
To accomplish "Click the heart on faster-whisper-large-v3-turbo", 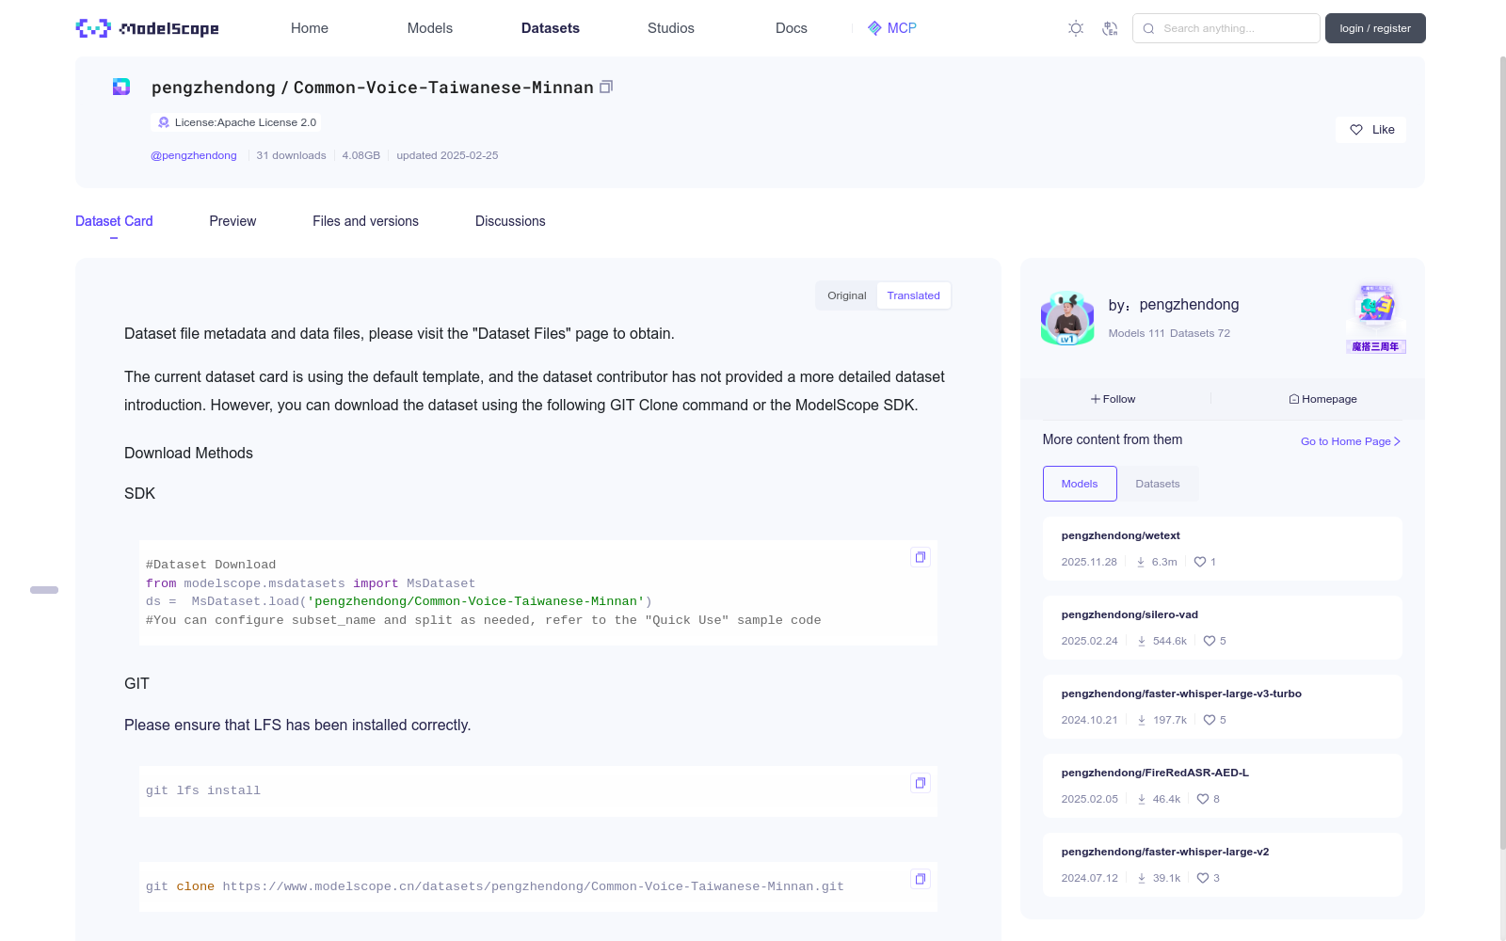I will [x=1210, y=720].
